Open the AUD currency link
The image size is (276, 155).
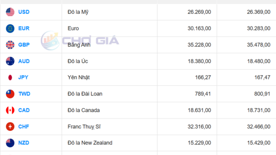[24, 61]
